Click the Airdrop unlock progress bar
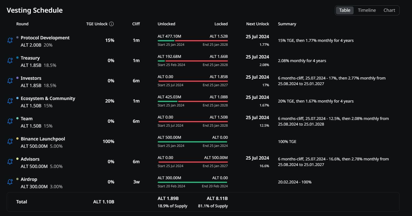The height and width of the screenshot is (216, 412). (x=193, y=182)
